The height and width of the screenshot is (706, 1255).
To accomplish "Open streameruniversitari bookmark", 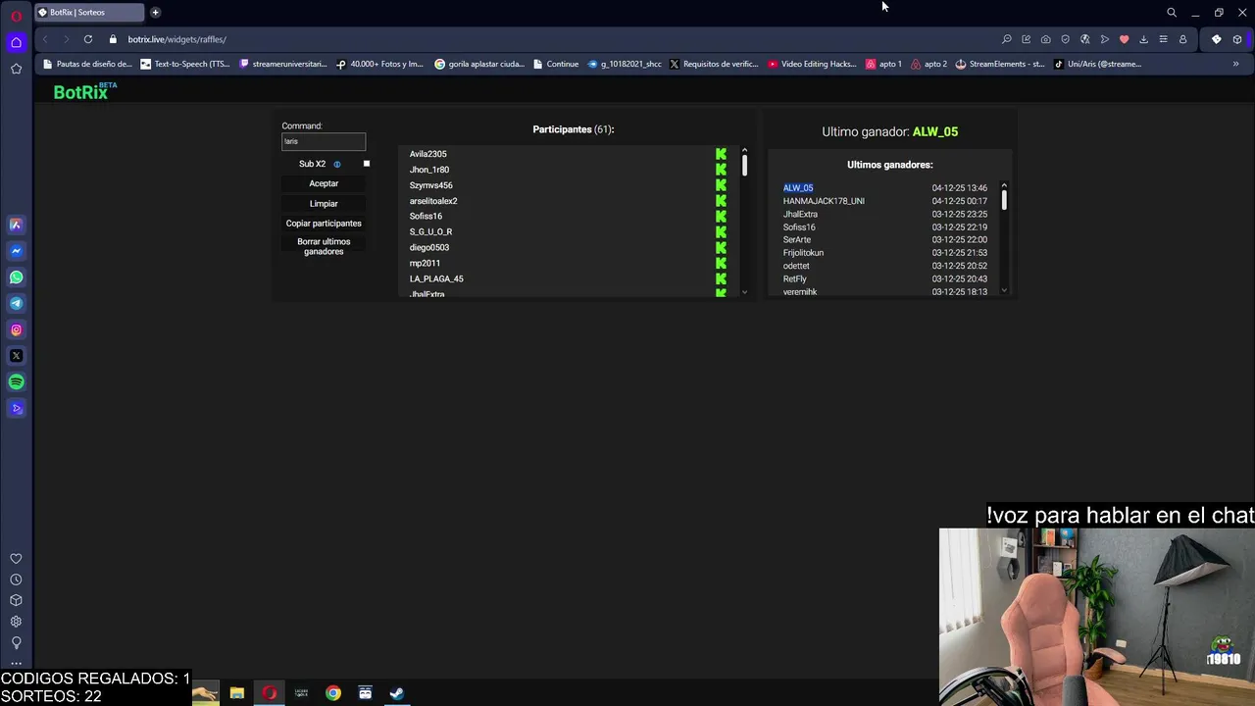I will pos(283,64).
